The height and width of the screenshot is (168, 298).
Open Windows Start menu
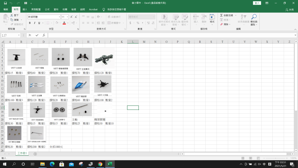pos(5,164)
